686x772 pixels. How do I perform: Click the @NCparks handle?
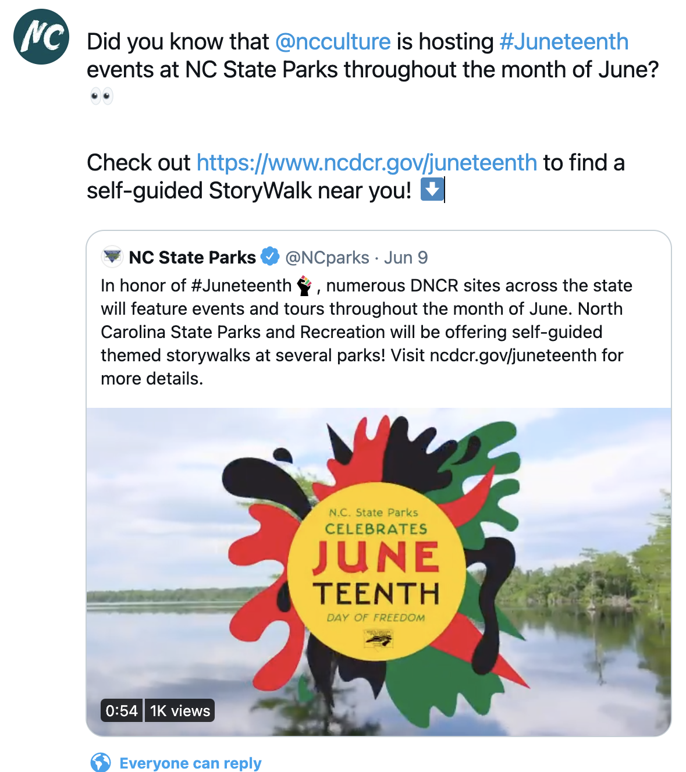click(x=327, y=257)
